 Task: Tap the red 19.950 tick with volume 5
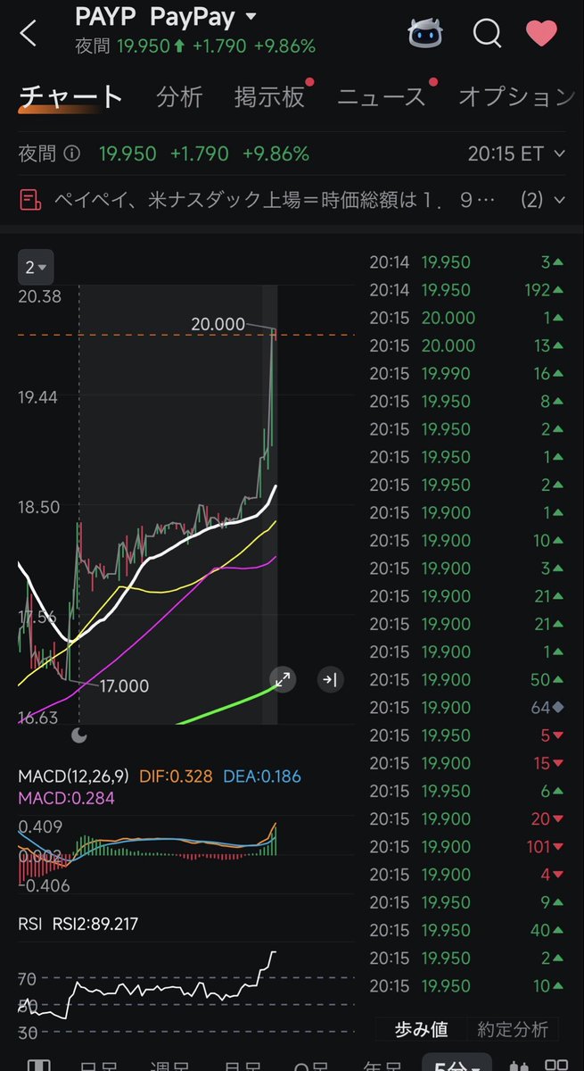(x=467, y=735)
